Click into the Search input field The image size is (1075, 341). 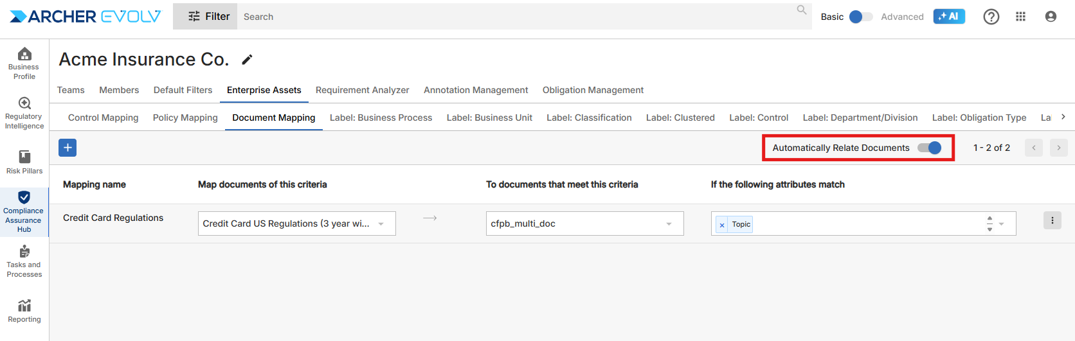(x=514, y=17)
